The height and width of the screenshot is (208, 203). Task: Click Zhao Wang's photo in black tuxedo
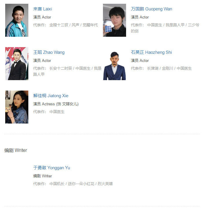17,64
